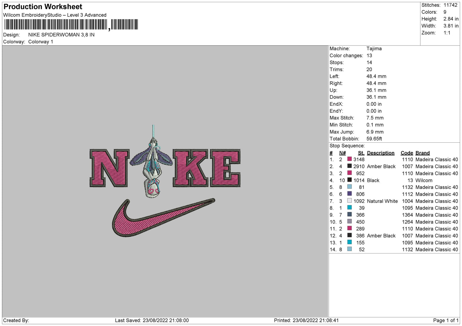The image size is (462, 326).
Task: Select the design name NIKE SPIDERWOMAN 3,8 IN
Action: click(61, 35)
